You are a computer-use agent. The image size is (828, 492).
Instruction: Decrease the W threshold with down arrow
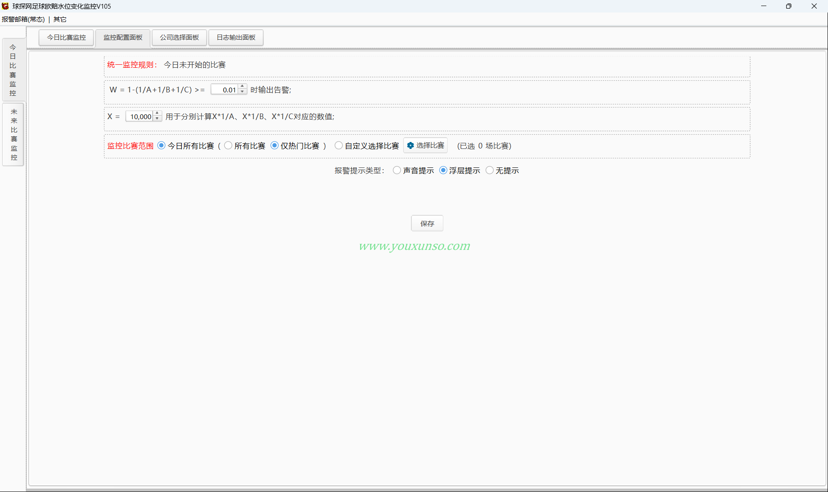[242, 92]
